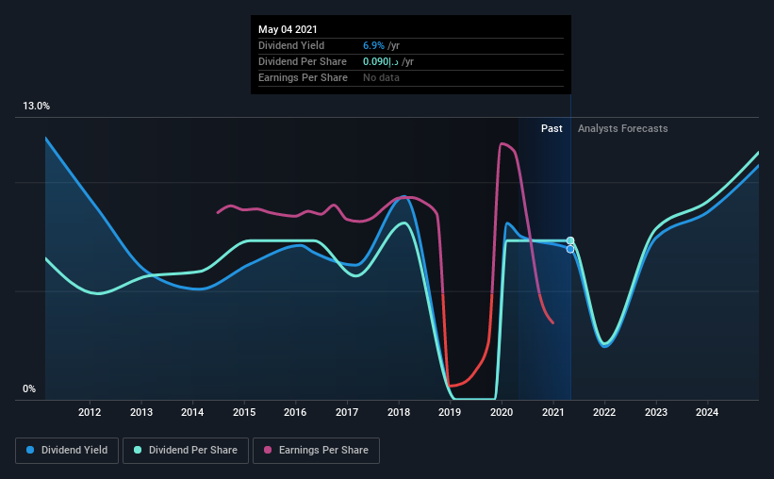This screenshot has width=774, height=479.
Task: Click the pink Earnings Per Share legend dot
Action: [268, 450]
